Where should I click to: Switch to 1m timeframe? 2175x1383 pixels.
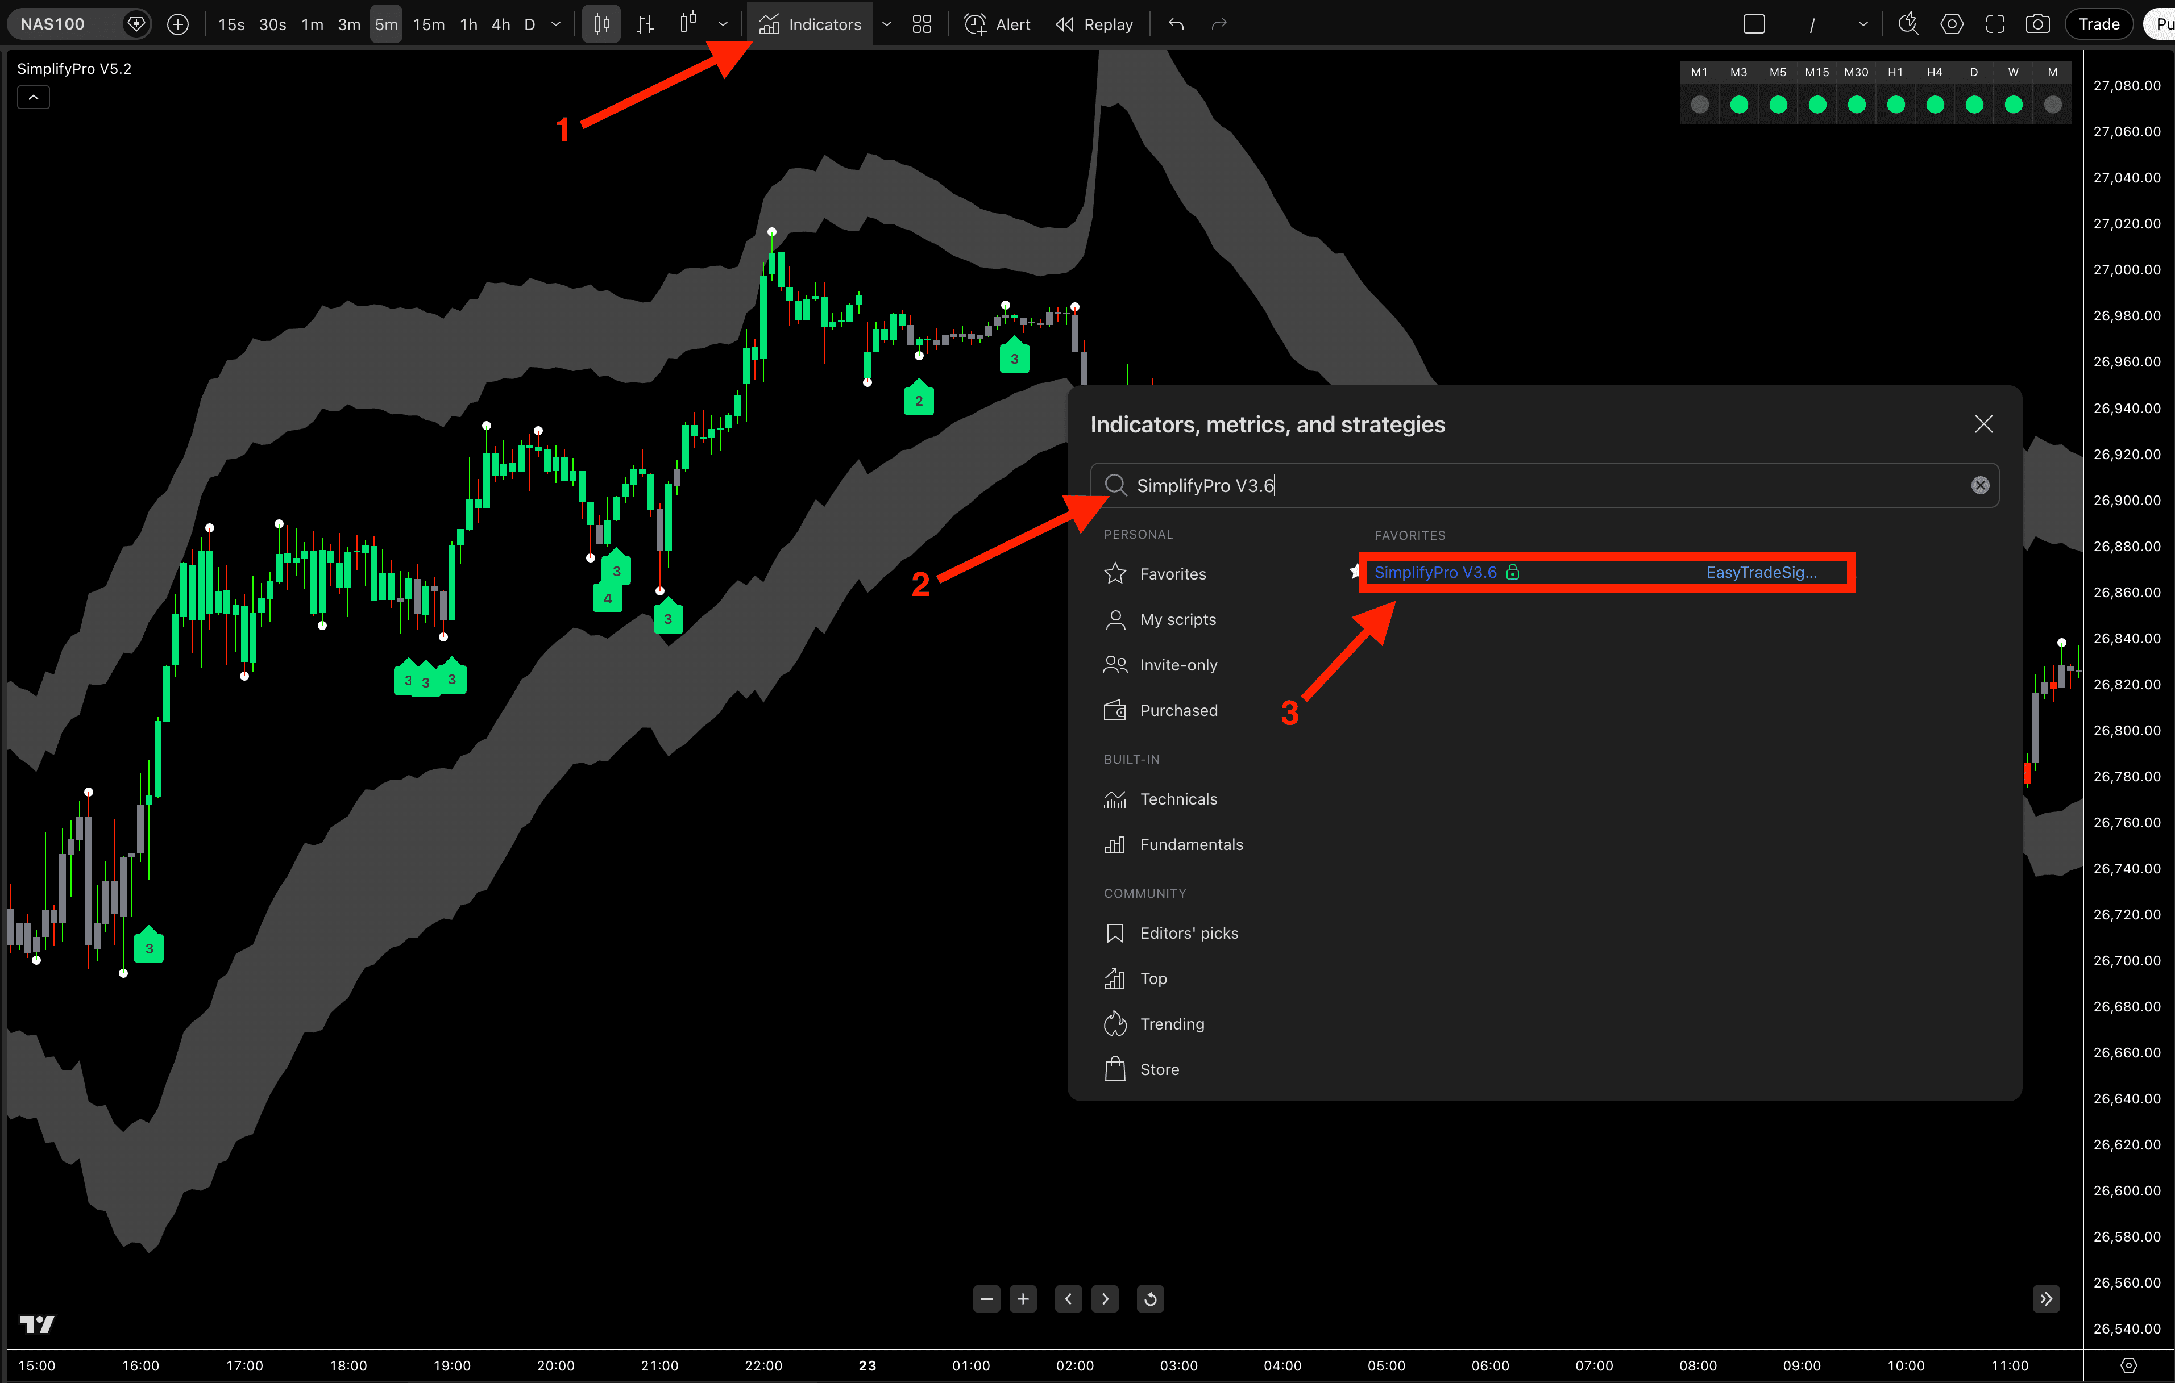click(x=313, y=24)
